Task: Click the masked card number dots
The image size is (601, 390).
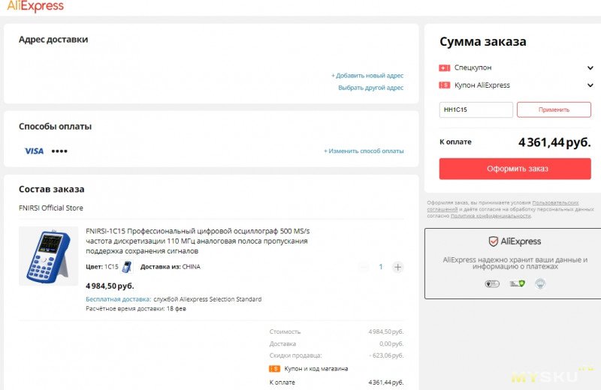Action: point(59,151)
